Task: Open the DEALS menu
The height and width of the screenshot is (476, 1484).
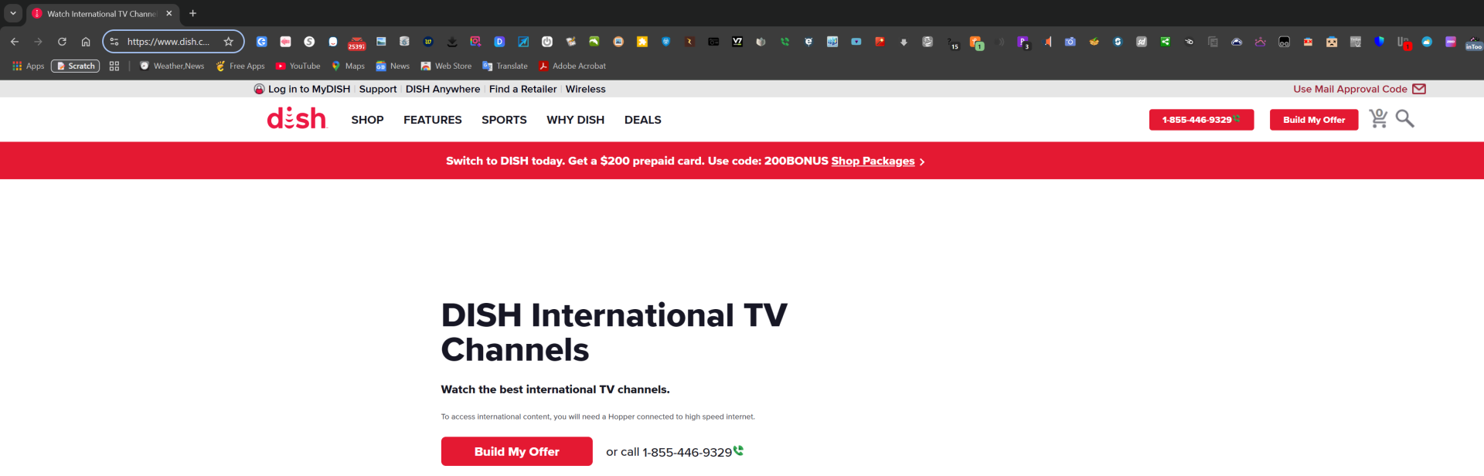Action: (x=642, y=120)
